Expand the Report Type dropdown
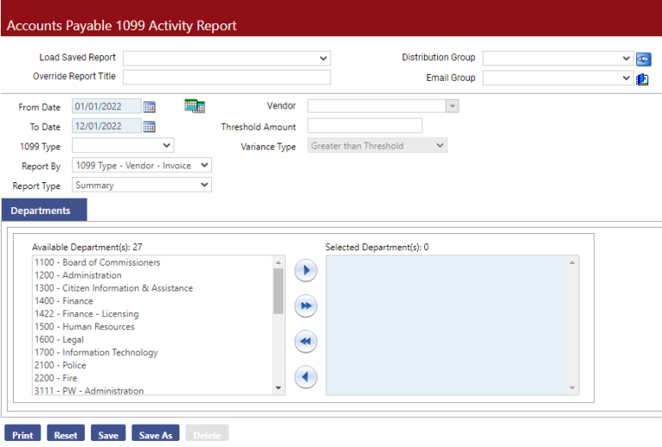662x447 pixels. (142, 185)
